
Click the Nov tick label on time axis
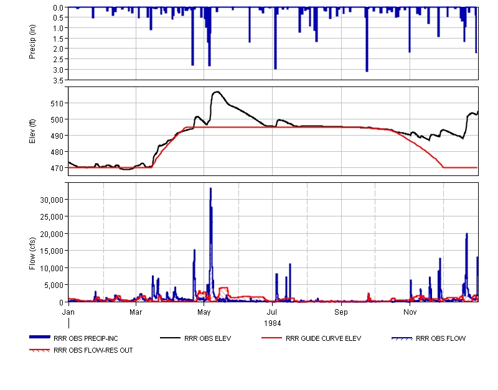(410, 310)
